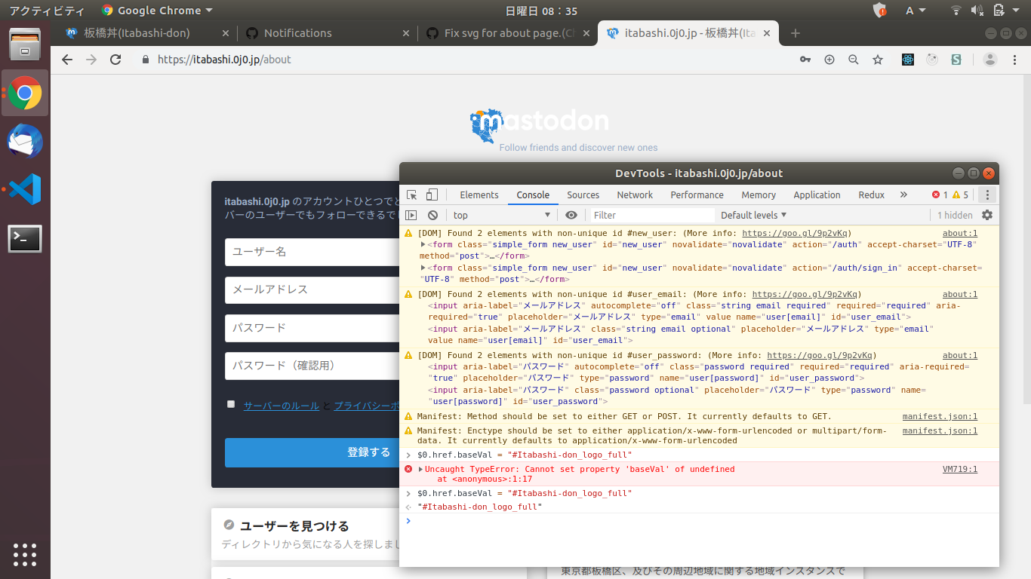Launch Visual Studio Code from the dock

click(x=25, y=189)
